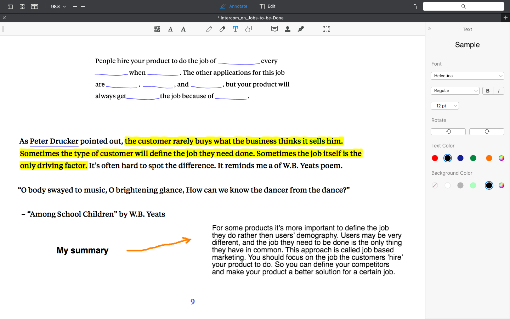Set text color to black
Screen dimensions: 510x319
448,158
